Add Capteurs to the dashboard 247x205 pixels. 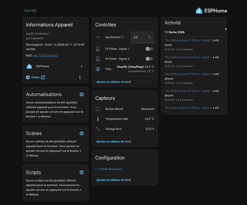point(113,141)
